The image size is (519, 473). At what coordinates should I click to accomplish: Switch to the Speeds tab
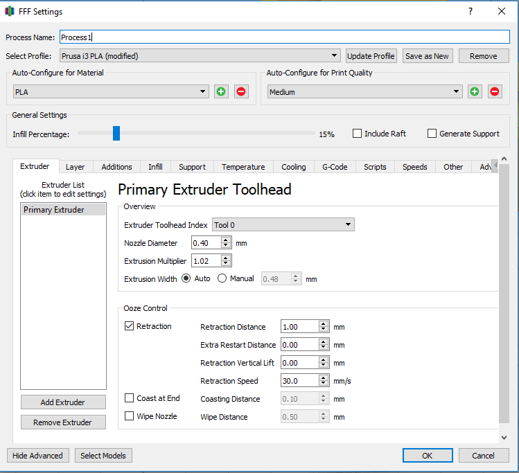click(x=415, y=167)
